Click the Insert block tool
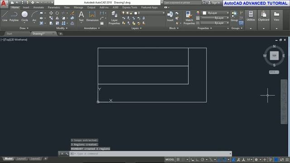290x163 pixels. click(x=170, y=16)
